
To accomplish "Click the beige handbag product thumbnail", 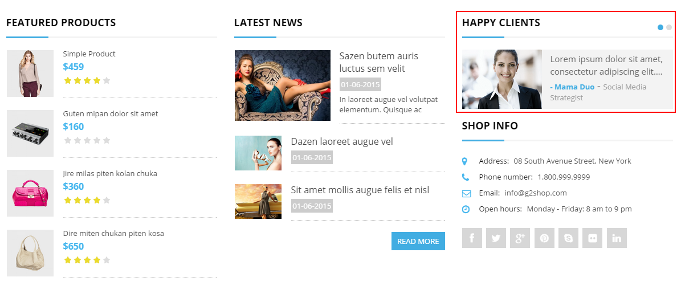I will pos(30,253).
